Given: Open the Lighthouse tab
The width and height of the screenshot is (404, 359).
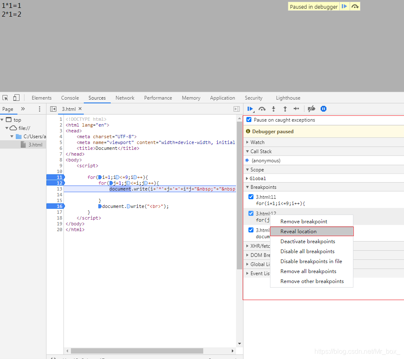Looking at the screenshot, I should 288,98.
